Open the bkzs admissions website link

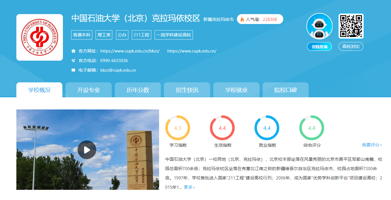tap(130, 51)
